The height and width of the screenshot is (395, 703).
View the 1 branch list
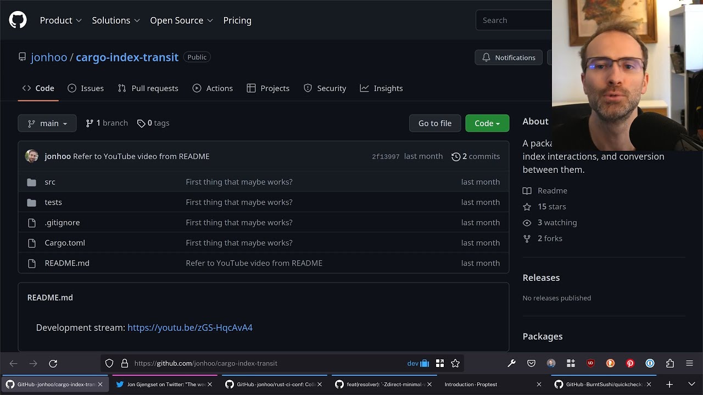pos(107,123)
